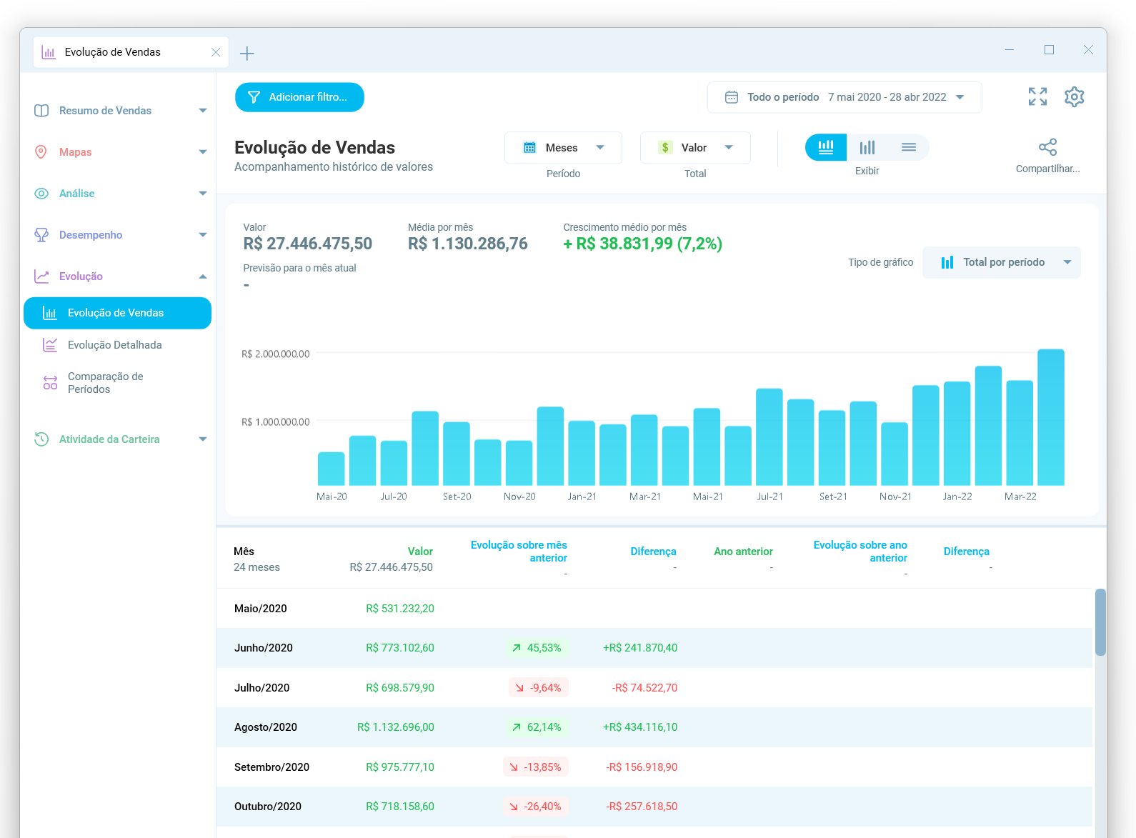Expand the Atividade da Carteira menu arrow
This screenshot has height=838, width=1136.
(203, 439)
